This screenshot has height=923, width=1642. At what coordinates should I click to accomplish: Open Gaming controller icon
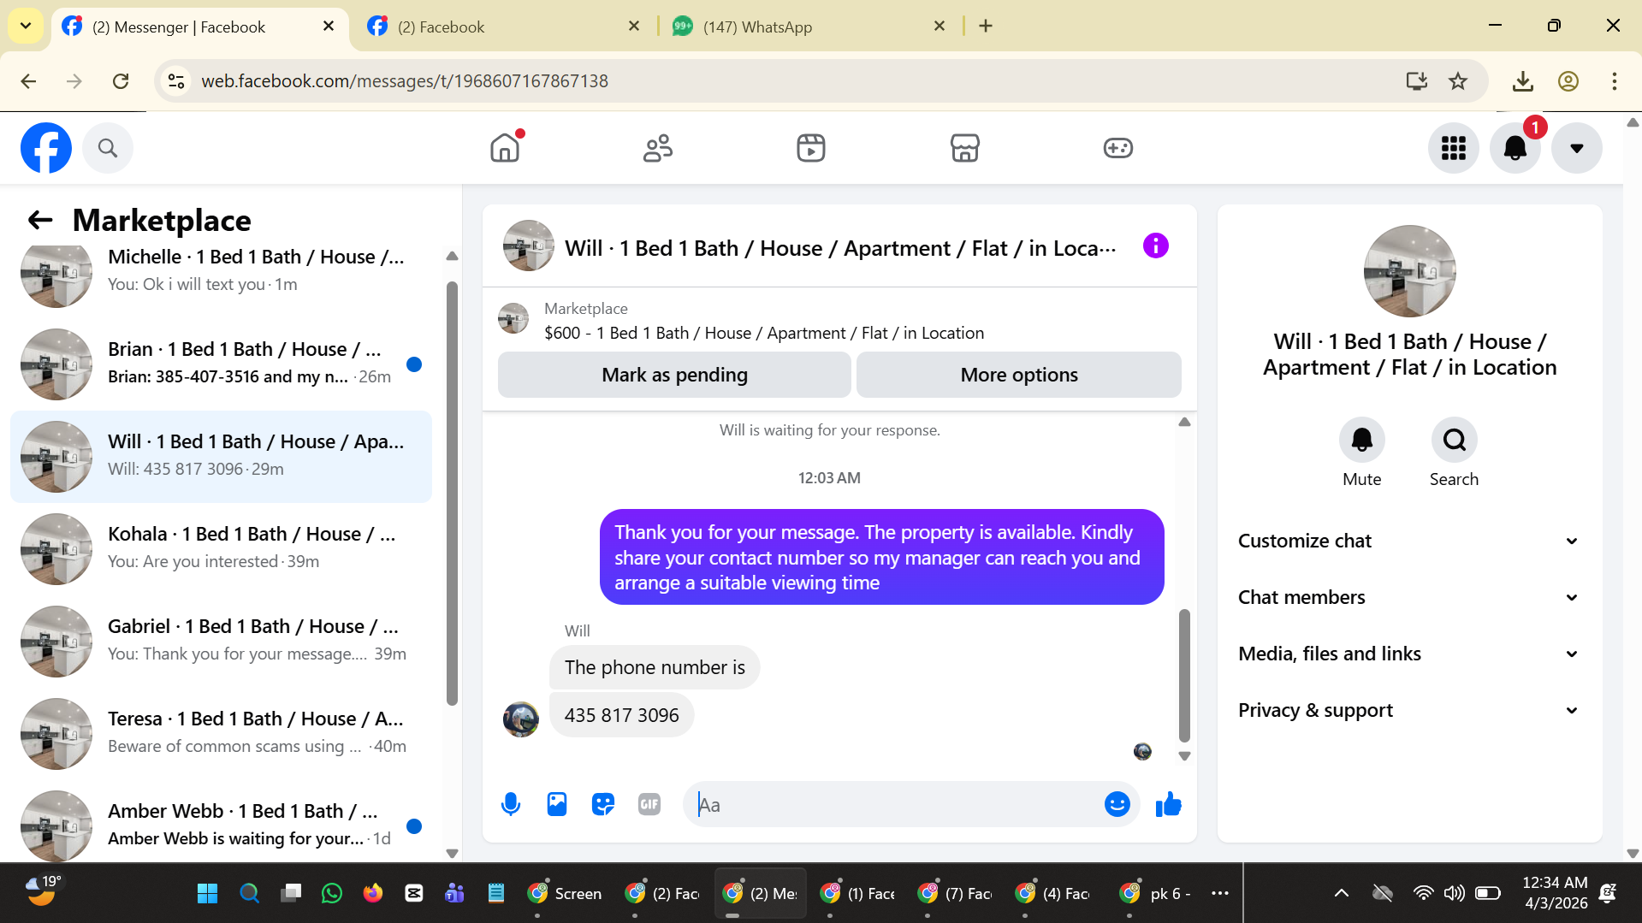tap(1117, 148)
